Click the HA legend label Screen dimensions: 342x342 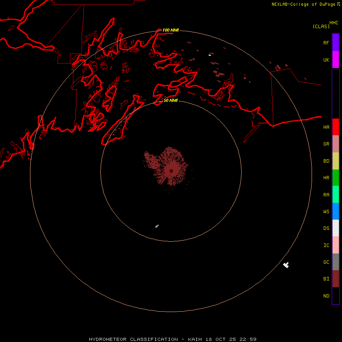click(x=326, y=127)
